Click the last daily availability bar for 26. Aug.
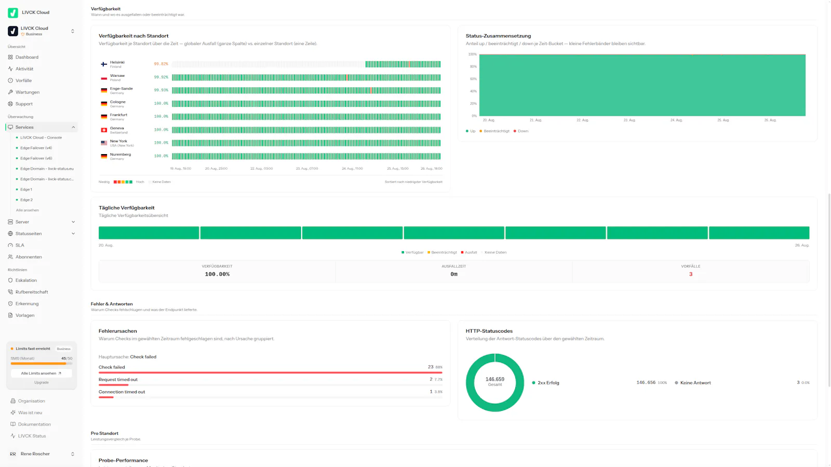Image resolution: width=831 pixels, height=467 pixels. pyautogui.click(x=759, y=232)
